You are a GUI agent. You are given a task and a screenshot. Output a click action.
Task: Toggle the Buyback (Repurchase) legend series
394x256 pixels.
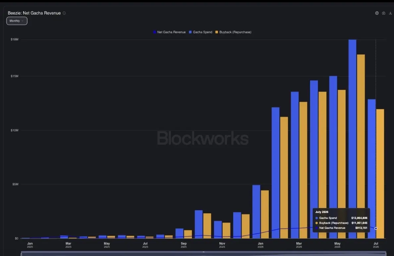click(x=233, y=32)
